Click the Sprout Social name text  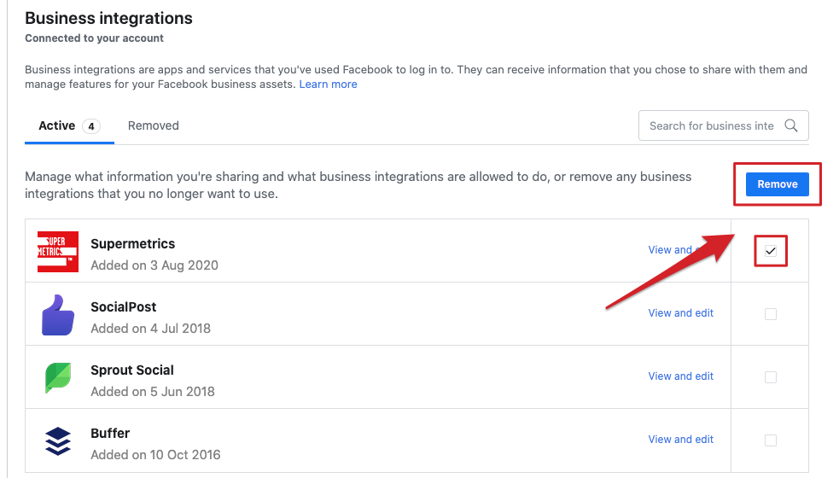coord(132,370)
